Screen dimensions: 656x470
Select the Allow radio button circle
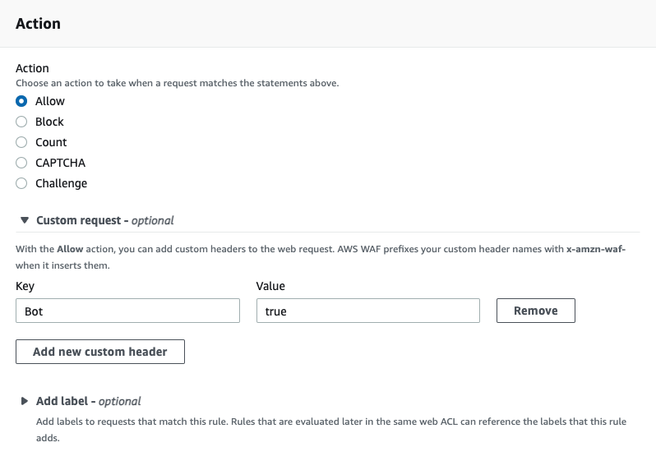[21, 101]
